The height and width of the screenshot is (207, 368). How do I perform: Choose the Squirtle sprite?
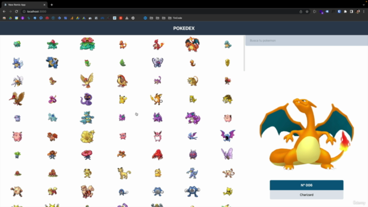point(228,44)
